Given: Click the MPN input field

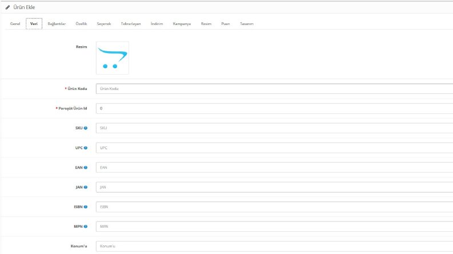Looking at the screenshot, I should pyautogui.click(x=274, y=227).
